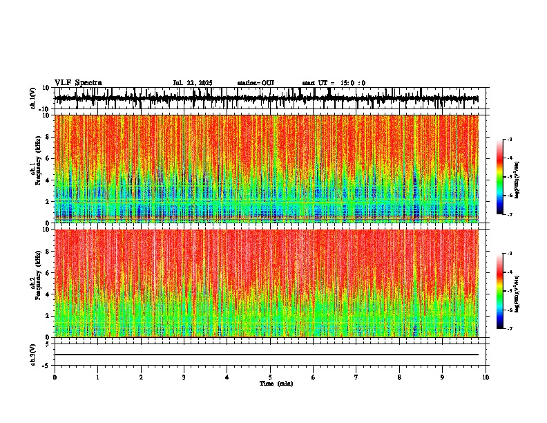Screen dimensions: 547x423
Task: Click the ch.1 voltage waveform trace
Action: click(266, 99)
